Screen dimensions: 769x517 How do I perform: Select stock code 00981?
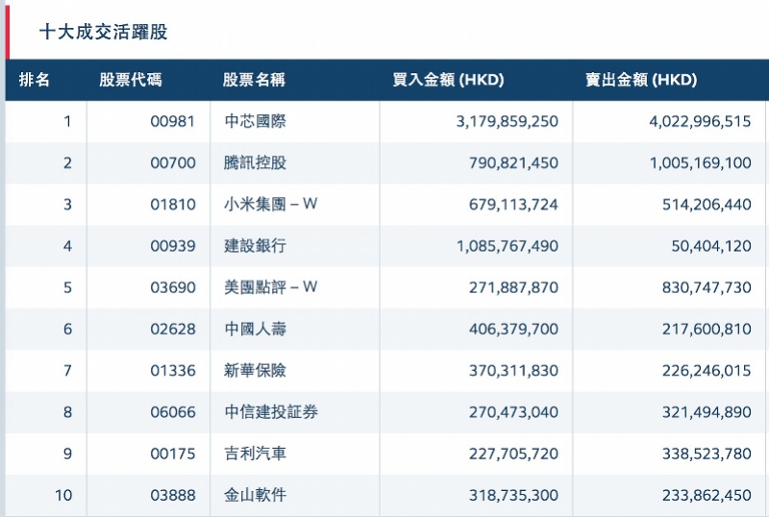pyautogui.click(x=173, y=121)
